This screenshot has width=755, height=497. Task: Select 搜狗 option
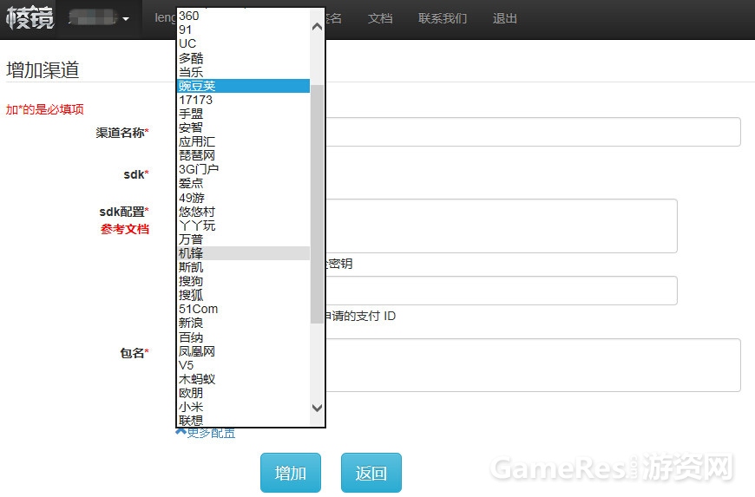[244, 281]
